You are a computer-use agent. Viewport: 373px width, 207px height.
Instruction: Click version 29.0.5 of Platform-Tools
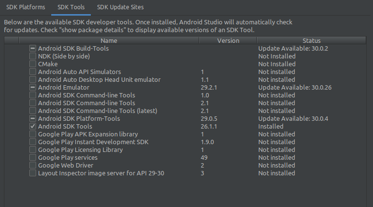[209, 118]
